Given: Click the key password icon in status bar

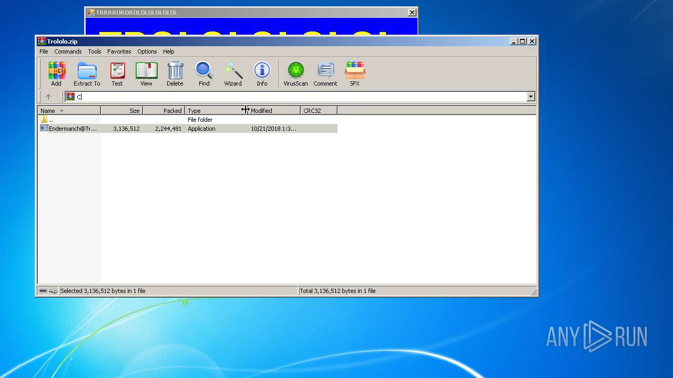Looking at the screenshot, I should [53, 291].
